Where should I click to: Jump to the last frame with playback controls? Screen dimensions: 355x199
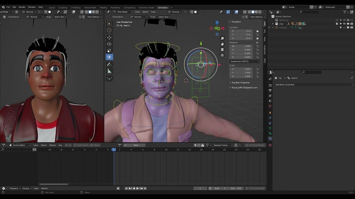tap(145, 188)
